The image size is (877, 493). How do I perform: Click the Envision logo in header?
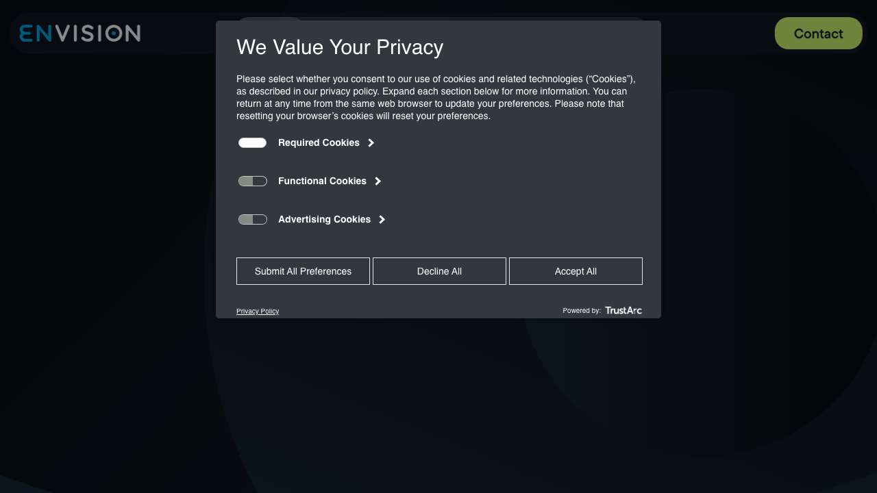(80, 33)
